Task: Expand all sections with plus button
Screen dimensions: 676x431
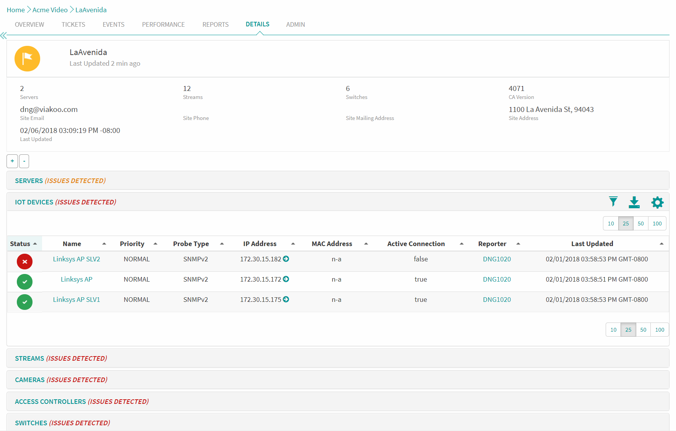Action: pyautogui.click(x=12, y=161)
